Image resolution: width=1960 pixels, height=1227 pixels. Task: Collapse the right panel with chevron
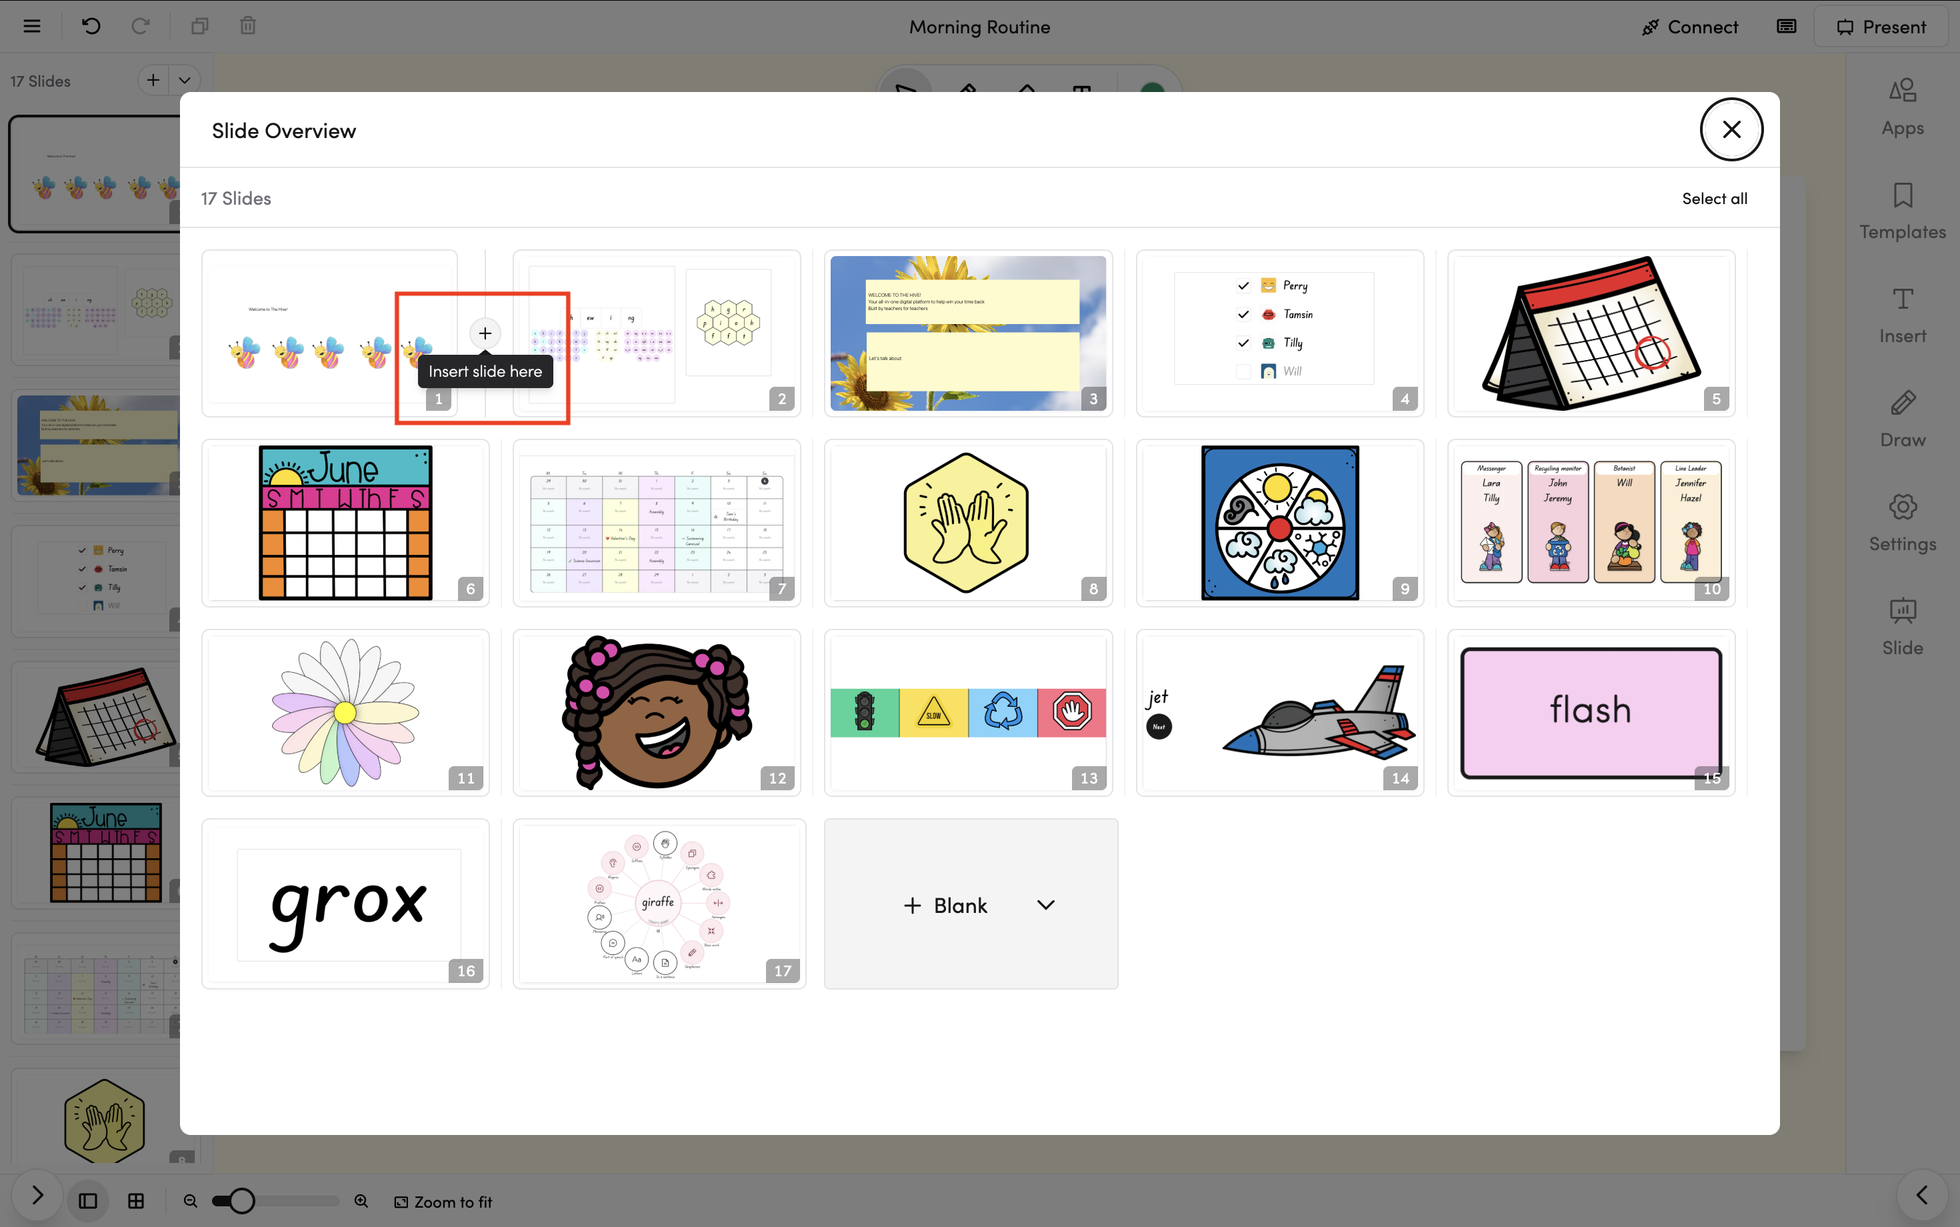pyautogui.click(x=1921, y=1194)
